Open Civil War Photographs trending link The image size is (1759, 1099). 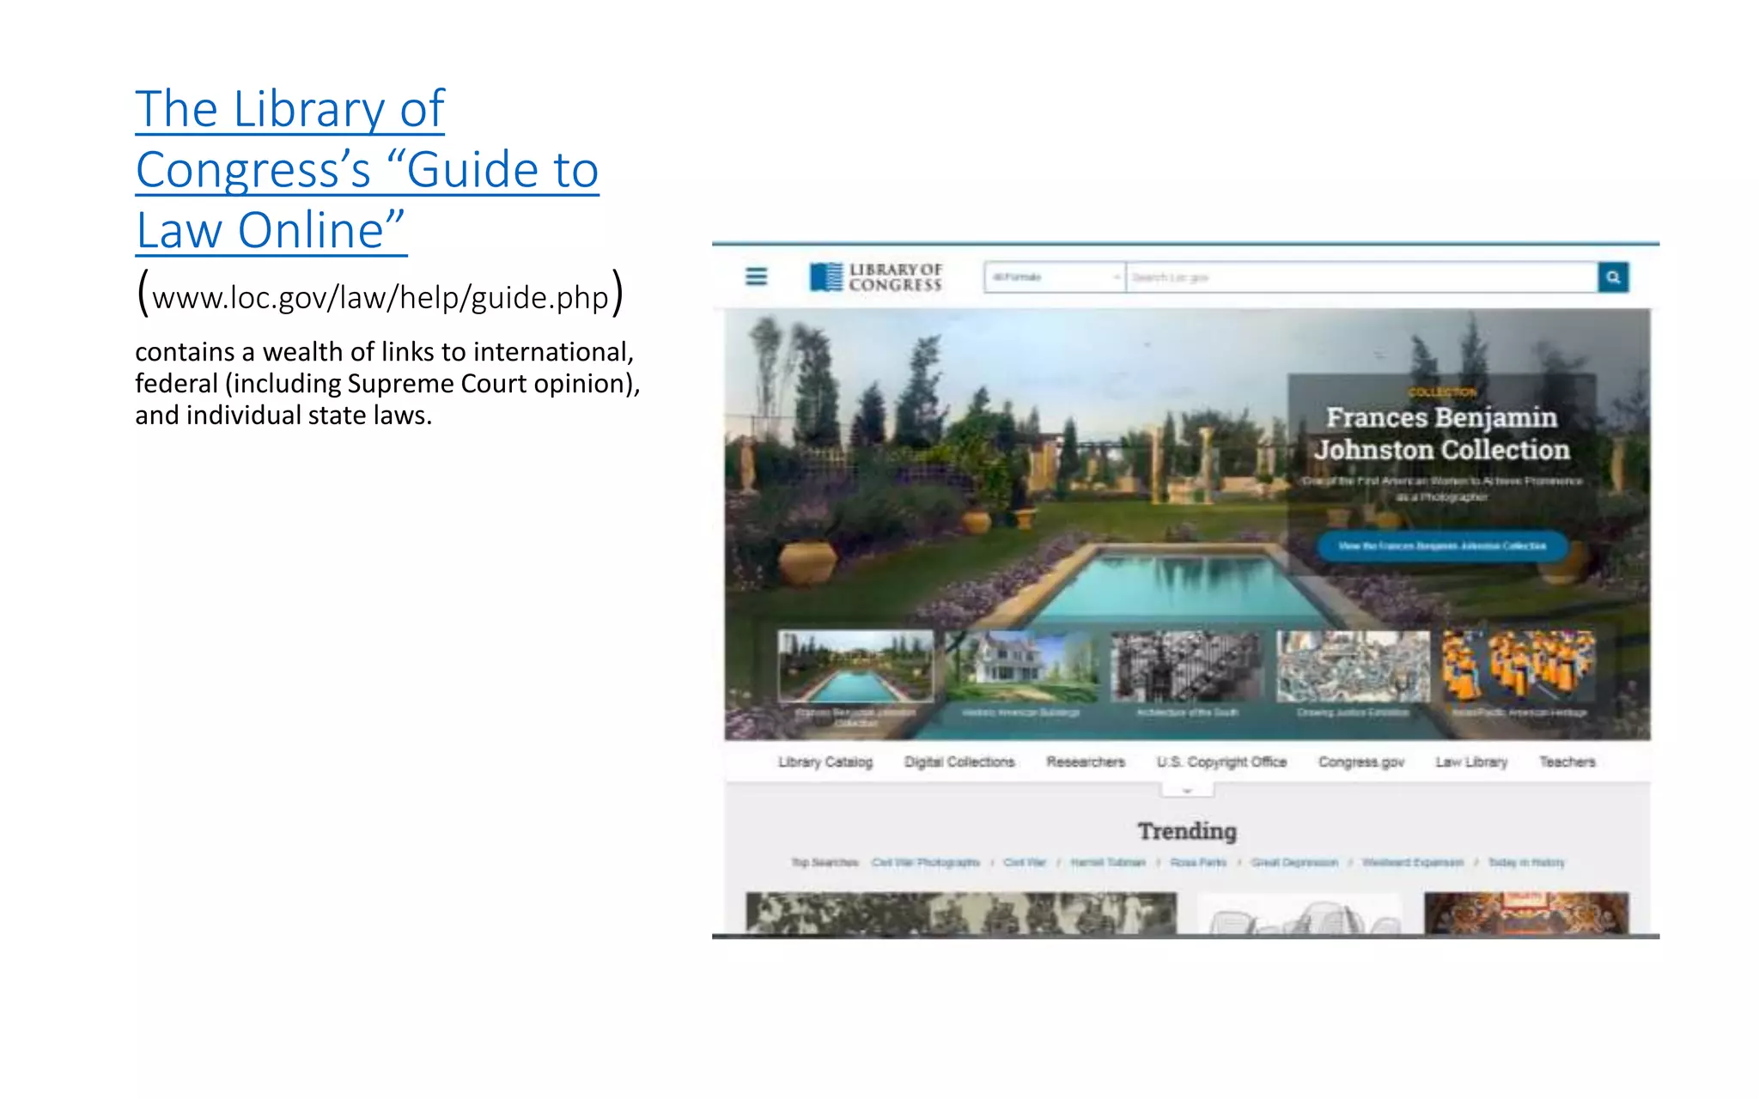click(925, 862)
